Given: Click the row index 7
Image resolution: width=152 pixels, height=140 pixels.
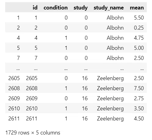Looking at the screenshot, I should tap(18, 58).
